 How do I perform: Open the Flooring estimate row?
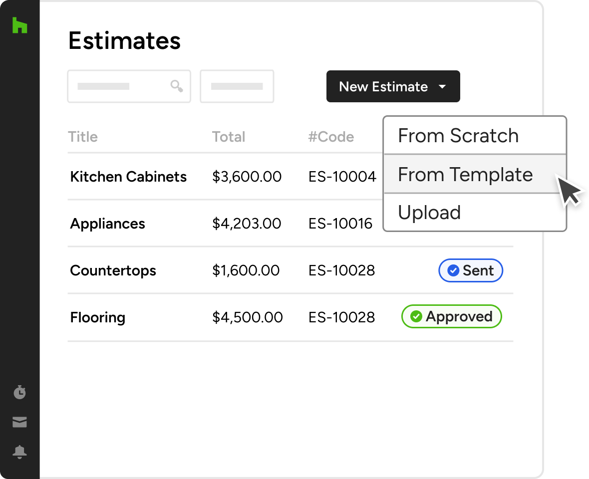tap(98, 317)
